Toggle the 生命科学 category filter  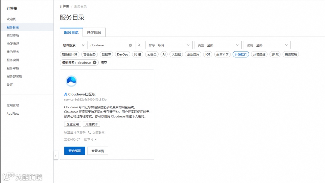222,54
